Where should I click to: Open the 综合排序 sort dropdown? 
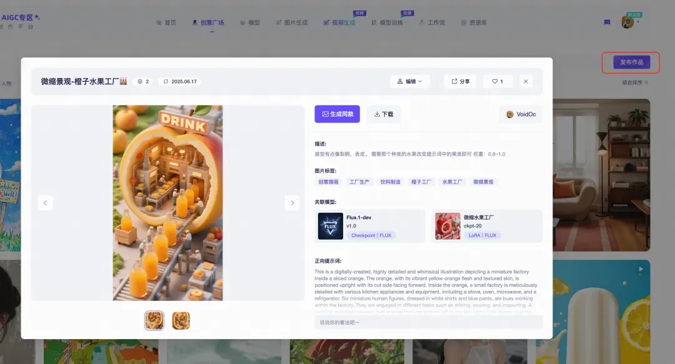click(x=635, y=82)
